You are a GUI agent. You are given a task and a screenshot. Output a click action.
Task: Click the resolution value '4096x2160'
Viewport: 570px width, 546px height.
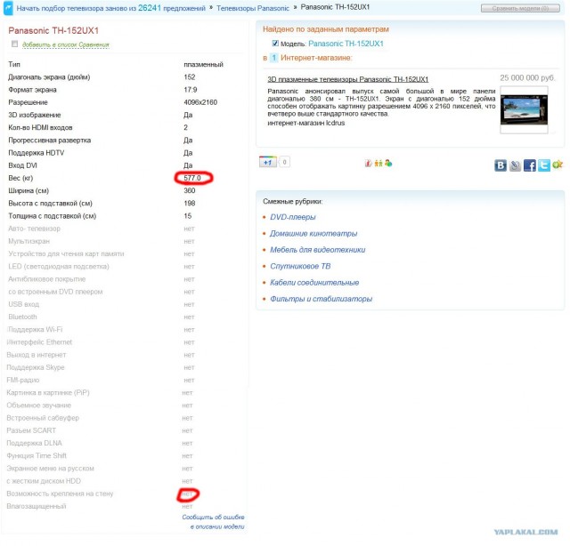tap(200, 102)
